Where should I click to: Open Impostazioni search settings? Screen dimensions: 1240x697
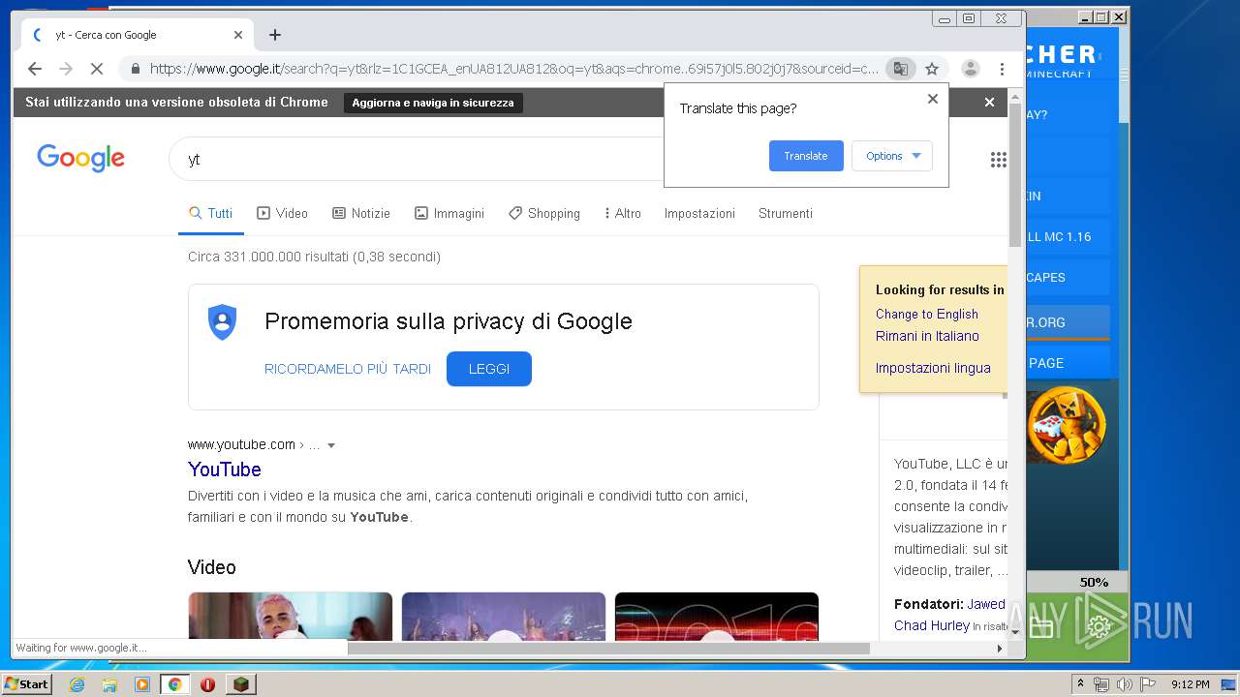pos(699,213)
